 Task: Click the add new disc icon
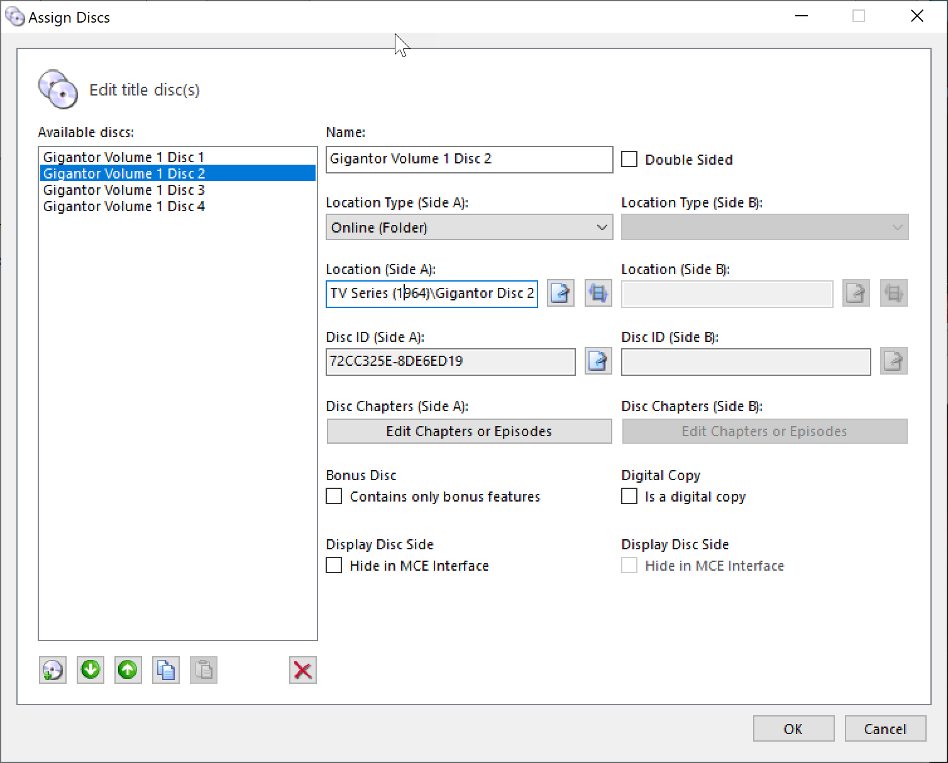coord(53,670)
